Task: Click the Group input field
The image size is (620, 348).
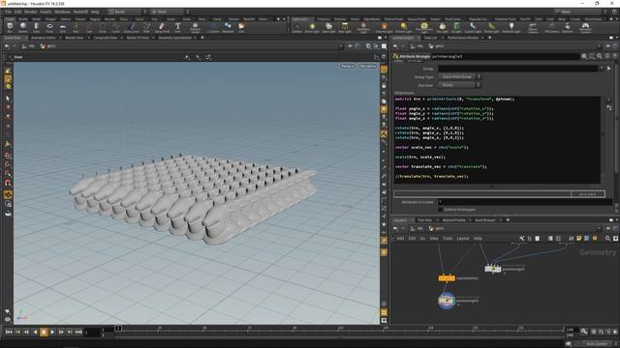Action: 517,69
